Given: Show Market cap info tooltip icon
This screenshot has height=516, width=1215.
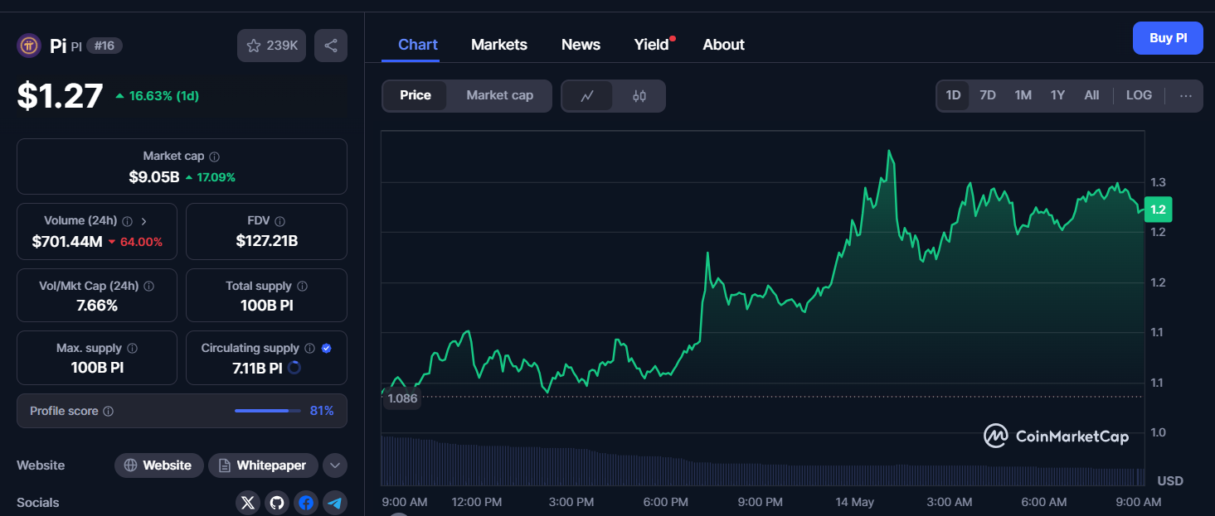Looking at the screenshot, I should [215, 157].
